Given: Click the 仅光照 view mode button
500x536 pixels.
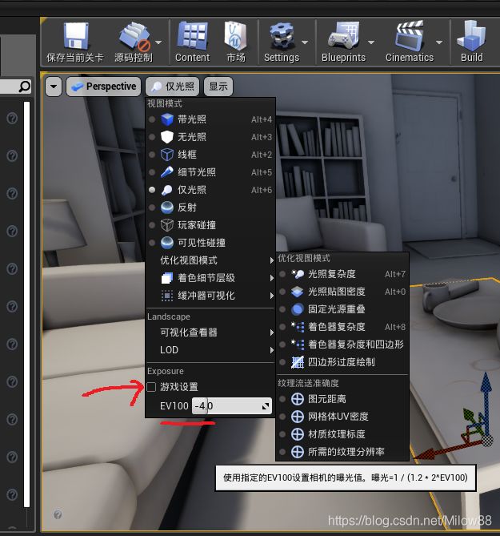Looking at the screenshot, I should coord(173,87).
